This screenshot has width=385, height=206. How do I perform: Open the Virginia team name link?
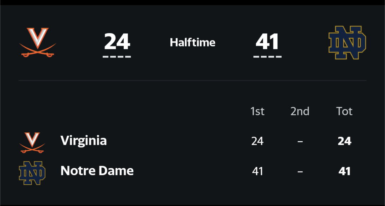83,141
